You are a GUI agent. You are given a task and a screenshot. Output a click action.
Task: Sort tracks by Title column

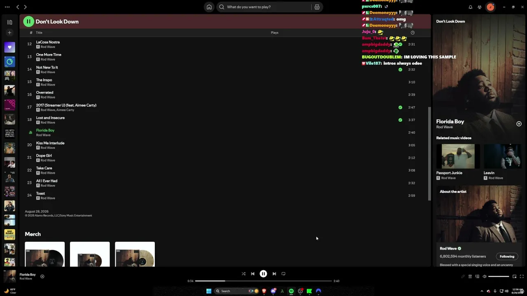[39, 32]
